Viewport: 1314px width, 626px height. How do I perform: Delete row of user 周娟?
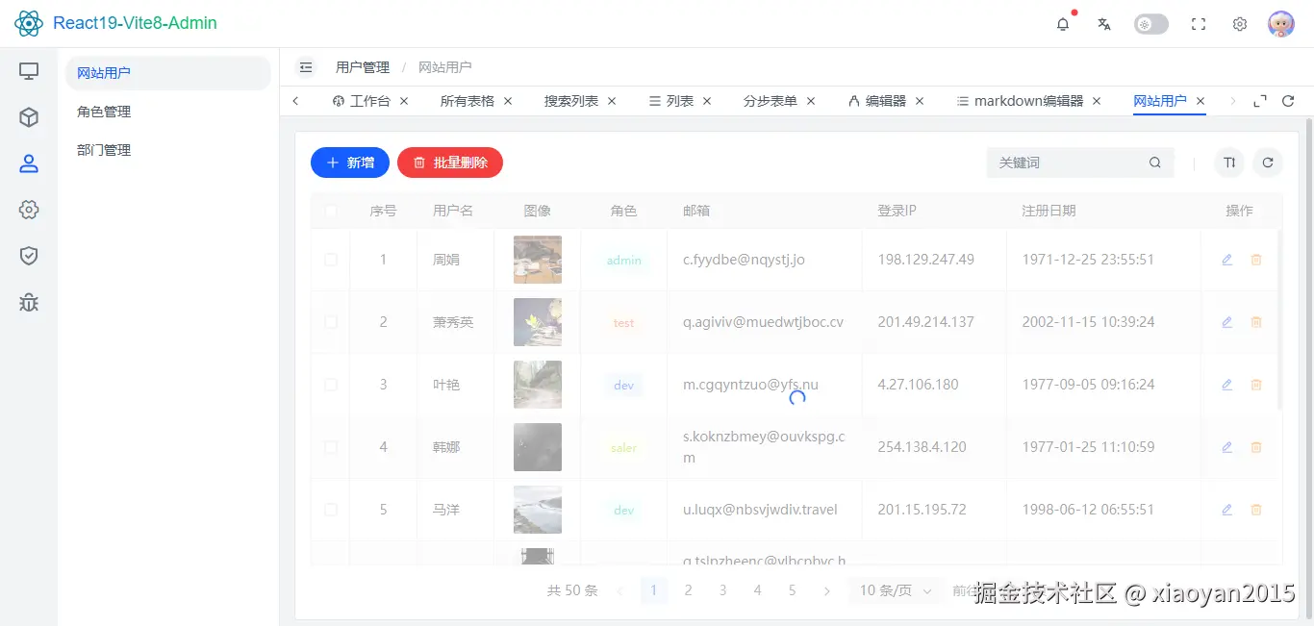point(1255,260)
